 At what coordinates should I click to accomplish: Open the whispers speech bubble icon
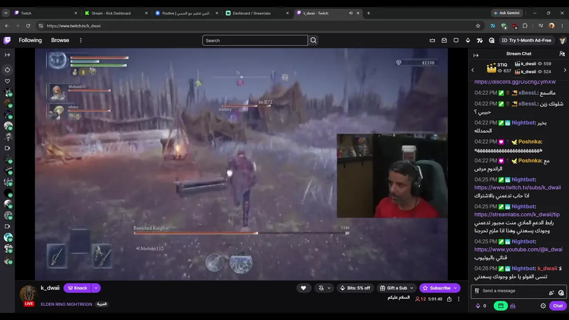click(x=456, y=40)
